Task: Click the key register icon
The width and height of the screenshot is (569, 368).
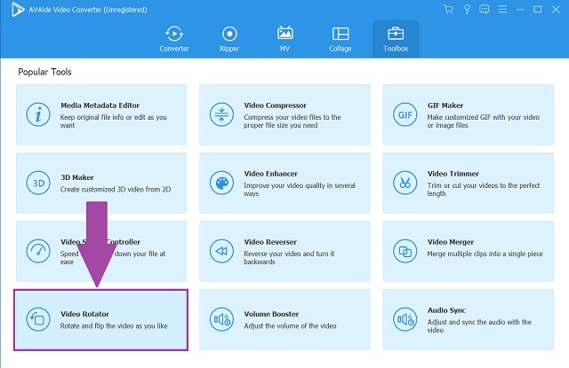Action: click(467, 9)
